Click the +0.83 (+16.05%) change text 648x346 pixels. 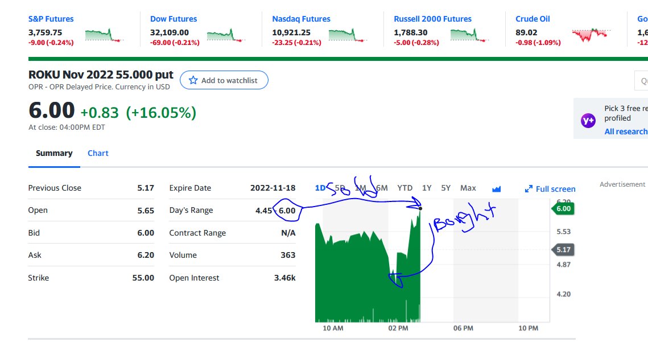[138, 113]
